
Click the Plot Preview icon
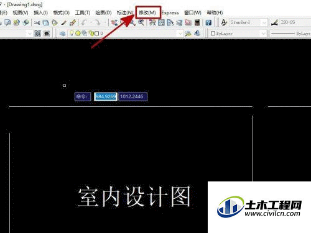[x=7, y=22]
